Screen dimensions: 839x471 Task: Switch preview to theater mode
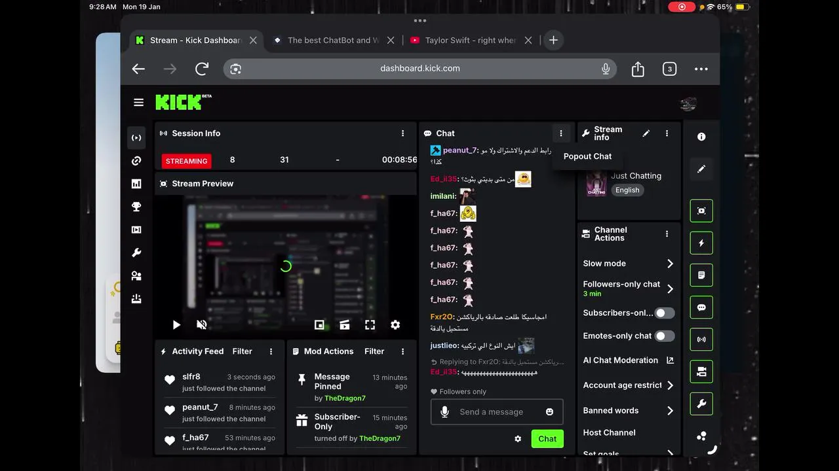(x=344, y=324)
